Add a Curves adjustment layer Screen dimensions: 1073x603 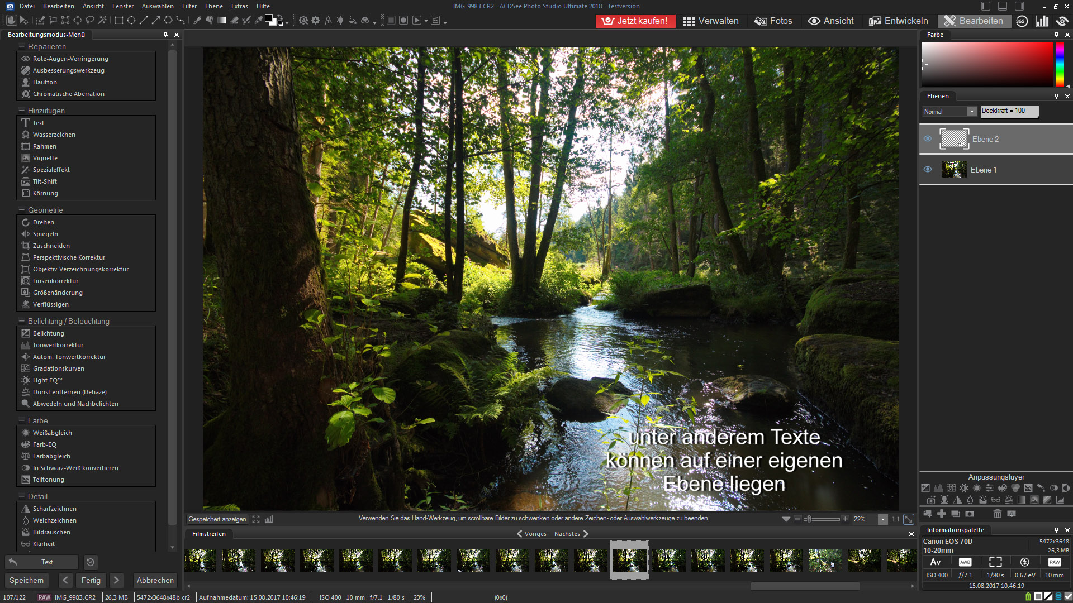[x=951, y=488]
